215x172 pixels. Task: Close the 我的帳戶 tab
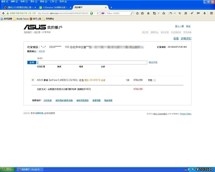pyautogui.click(x=106, y=7)
